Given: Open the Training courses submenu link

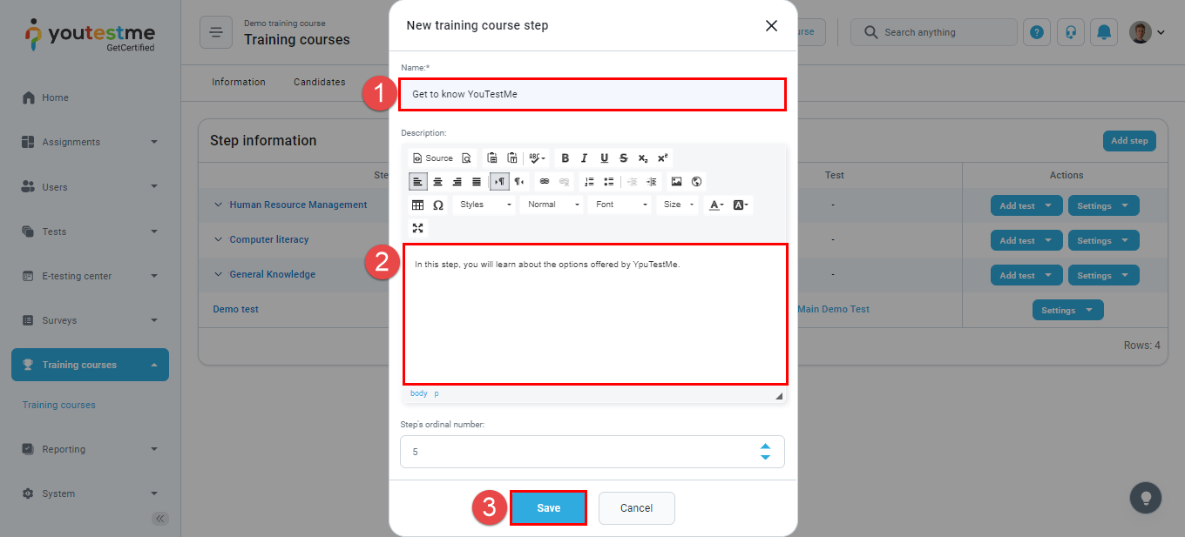Looking at the screenshot, I should (59, 405).
